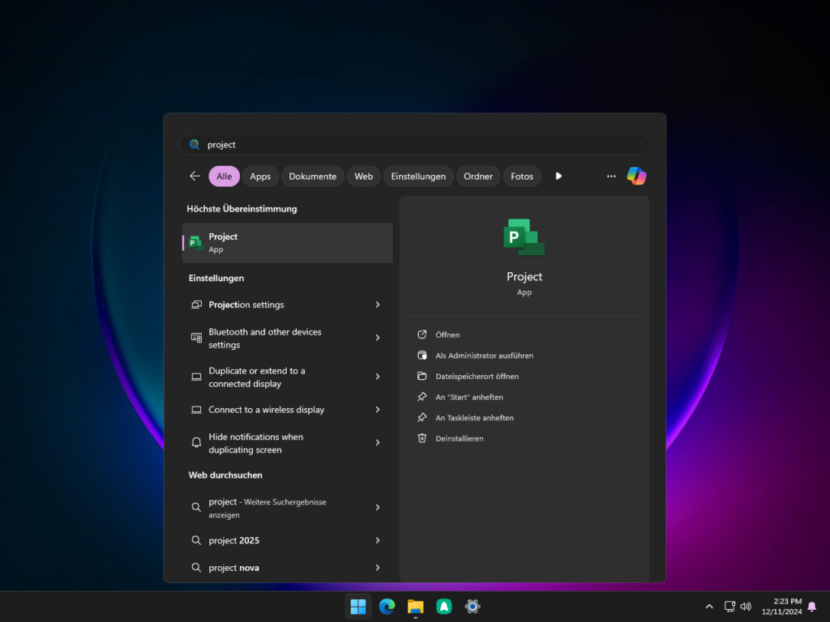830x622 pixels.
Task: Click Öffnen to launch Project
Action: tap(447, 334)
